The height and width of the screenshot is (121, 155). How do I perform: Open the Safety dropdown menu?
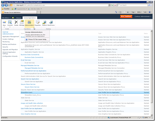pos(139,12)
